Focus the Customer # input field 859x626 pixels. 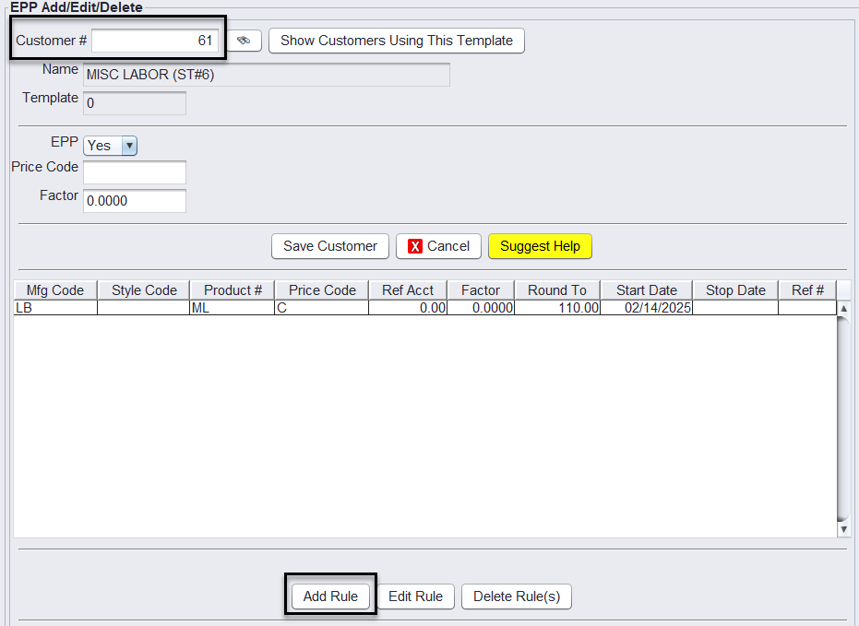(x=154, y=41)
